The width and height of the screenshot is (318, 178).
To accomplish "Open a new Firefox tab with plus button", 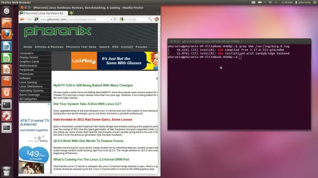I will click(x=71, y=13).
